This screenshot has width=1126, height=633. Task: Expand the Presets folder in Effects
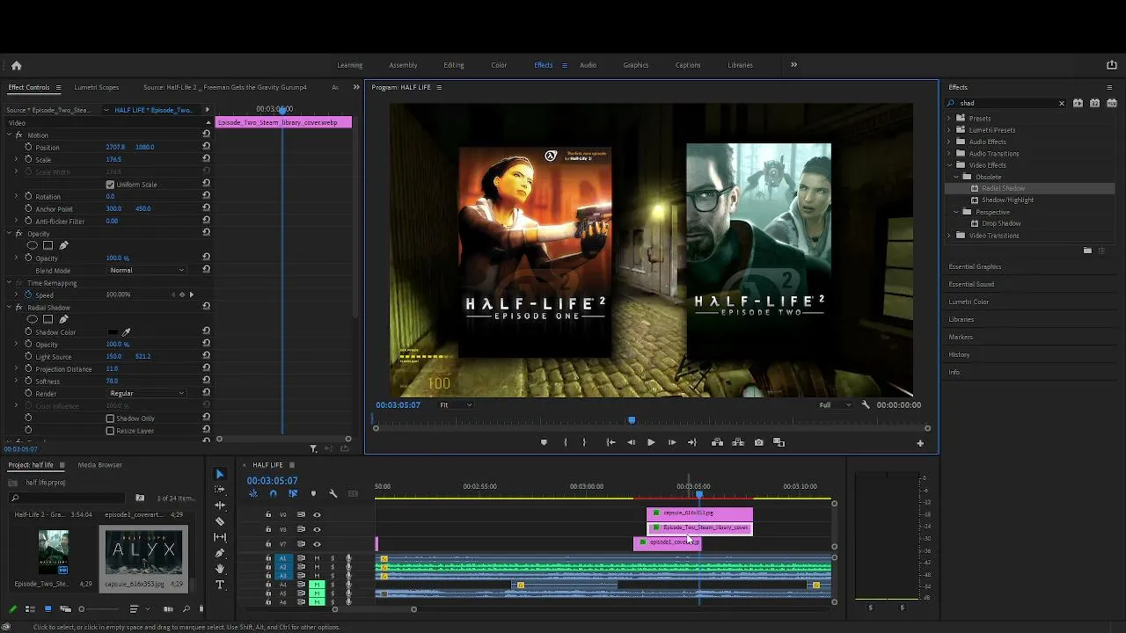949,118
